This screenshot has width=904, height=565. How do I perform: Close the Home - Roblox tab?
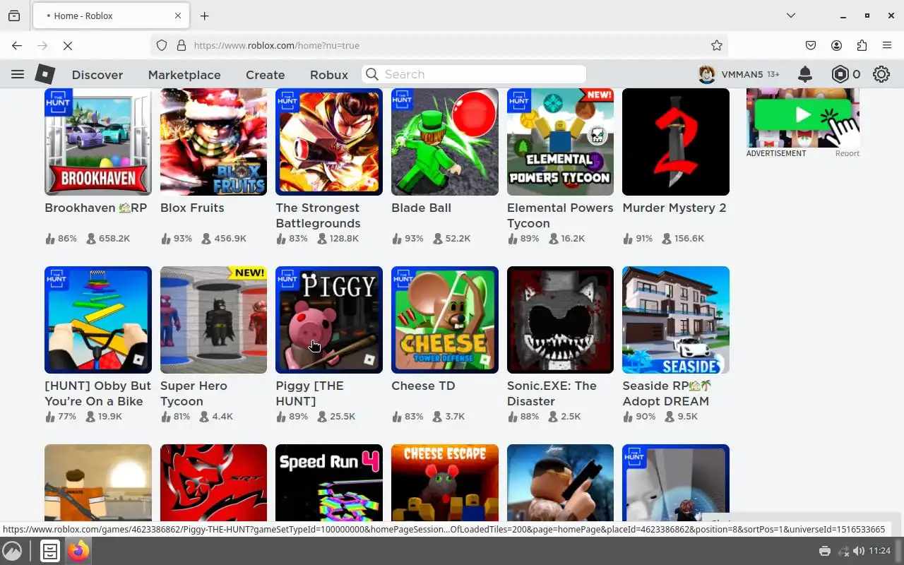(178, 16)
